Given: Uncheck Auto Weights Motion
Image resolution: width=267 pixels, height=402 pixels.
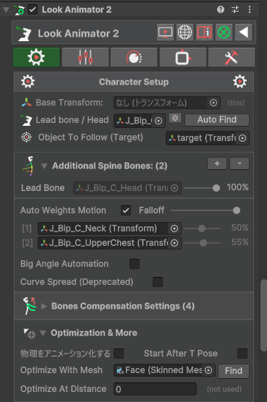Looking at the screenshot, I should [126, 210].
